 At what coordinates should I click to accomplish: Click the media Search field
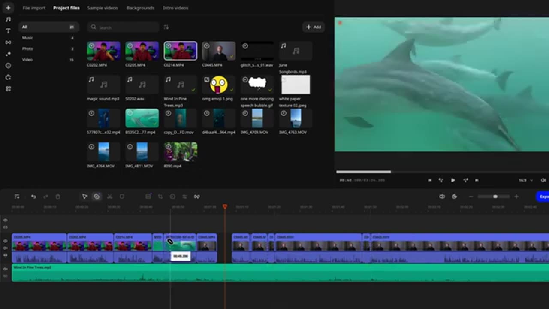coord(123,27)
